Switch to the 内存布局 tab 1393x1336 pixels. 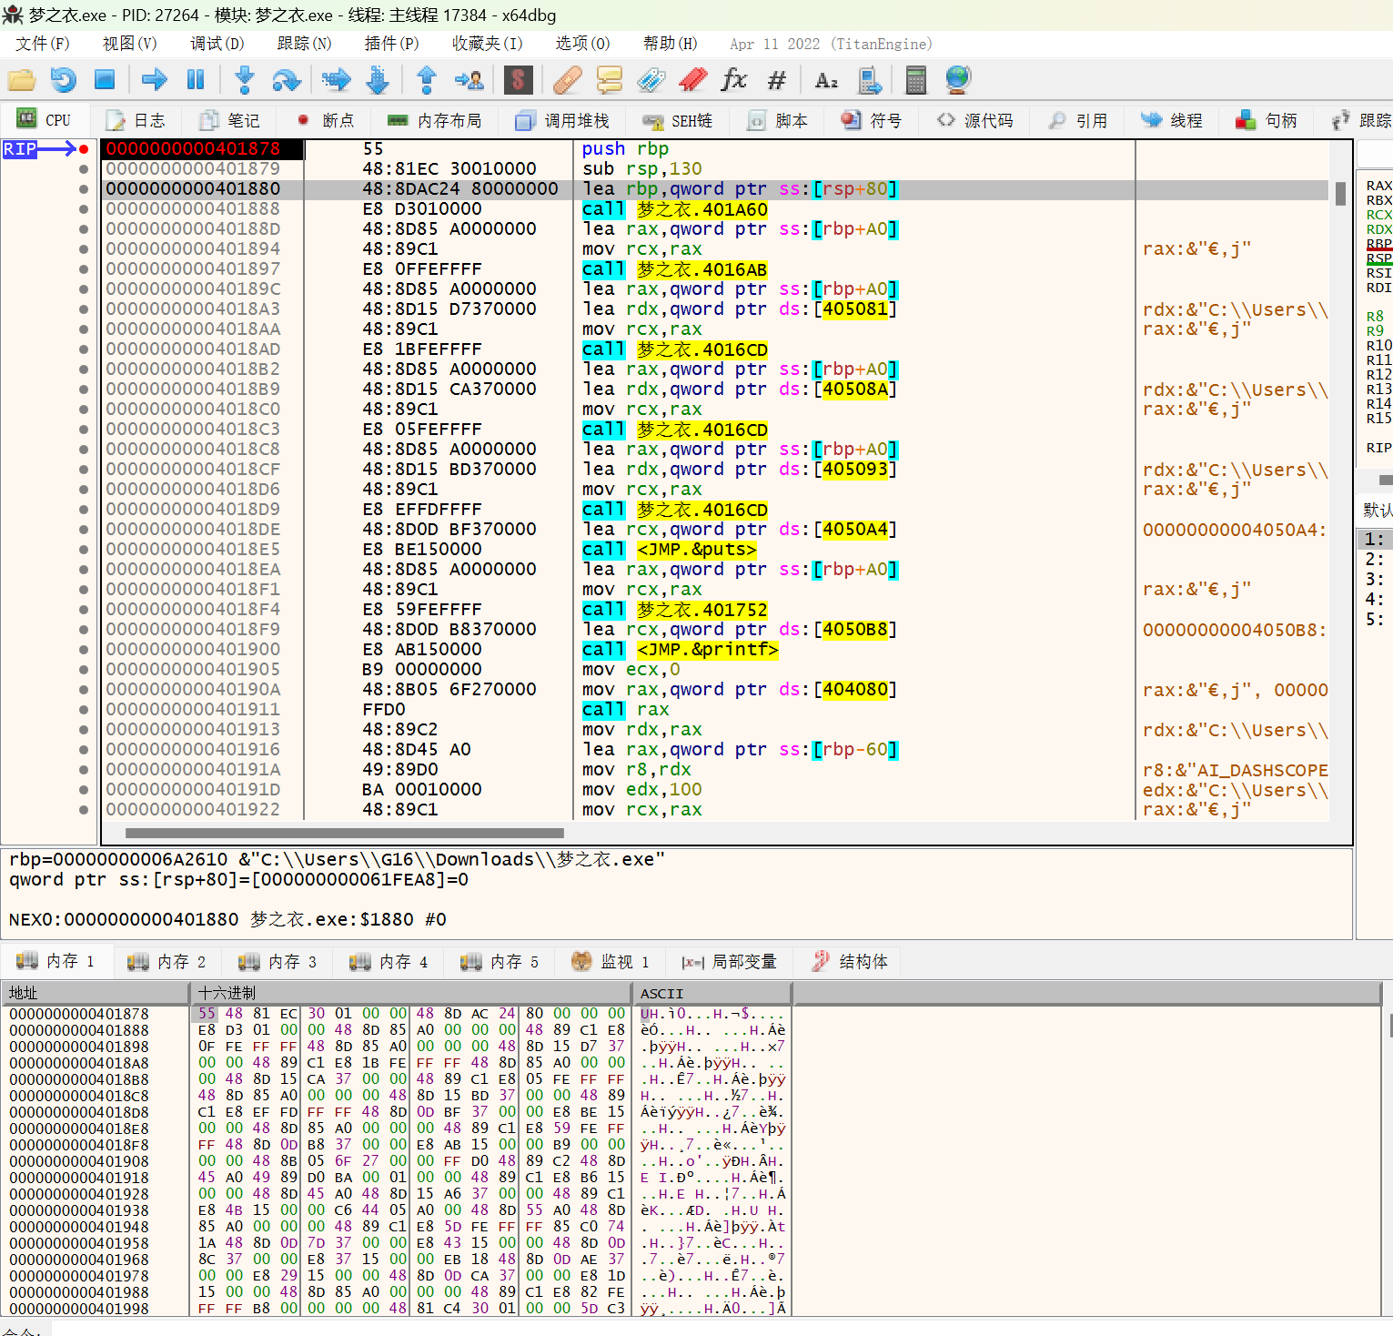[435, 120]
